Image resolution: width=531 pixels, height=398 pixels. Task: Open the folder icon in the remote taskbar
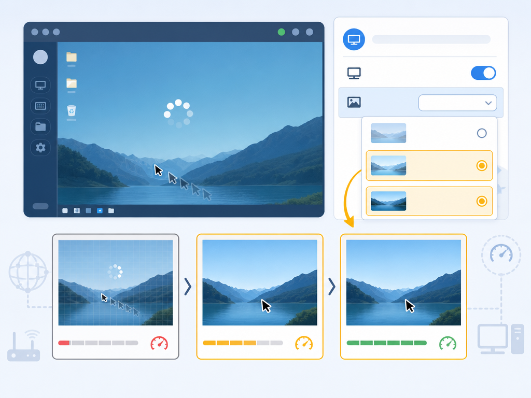pos(111,210)
